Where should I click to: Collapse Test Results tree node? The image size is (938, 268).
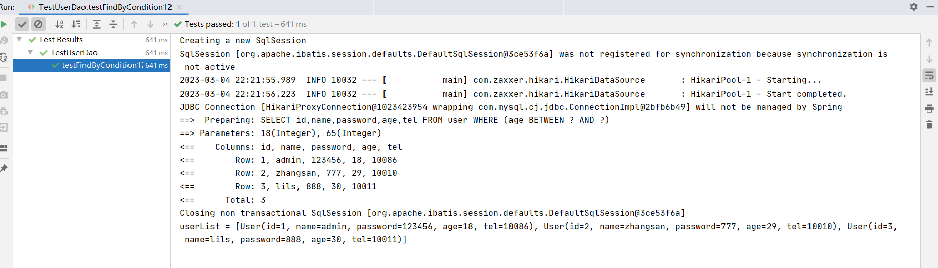coord(19,39)
